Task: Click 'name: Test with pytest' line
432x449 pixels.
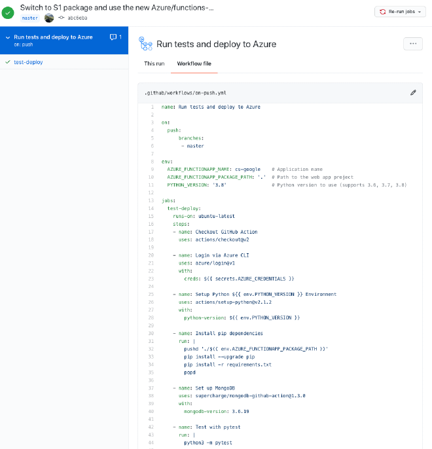Action: (x=207, y=427)
